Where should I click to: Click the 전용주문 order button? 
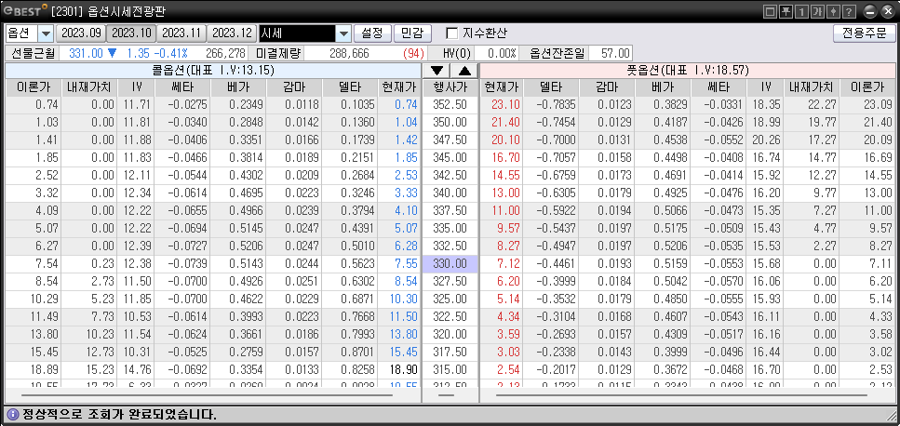point(864,33)
